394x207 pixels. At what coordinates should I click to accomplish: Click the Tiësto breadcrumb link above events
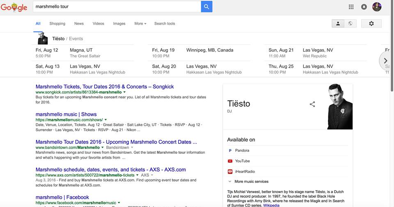point(58,39)
